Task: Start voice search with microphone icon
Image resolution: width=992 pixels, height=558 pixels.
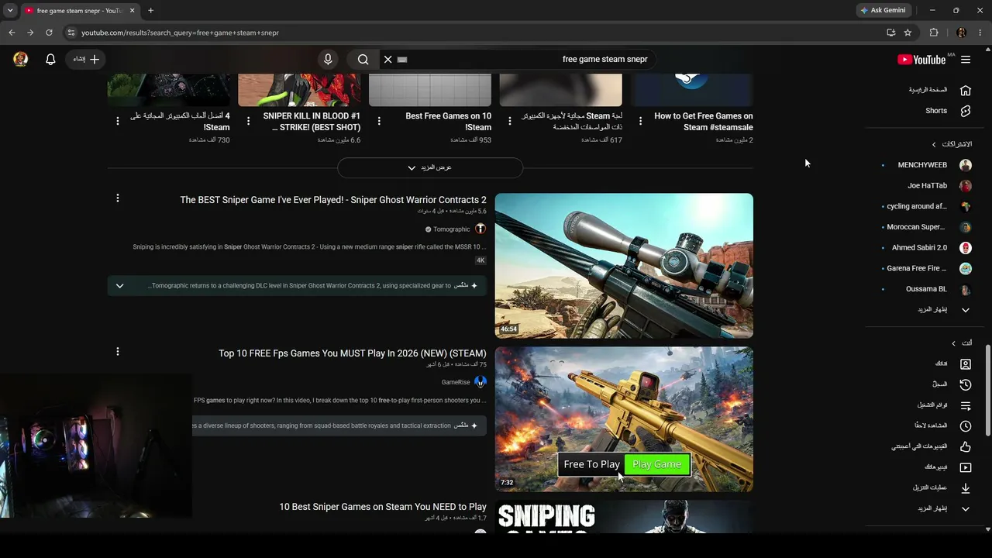Action: coord(328,59)
